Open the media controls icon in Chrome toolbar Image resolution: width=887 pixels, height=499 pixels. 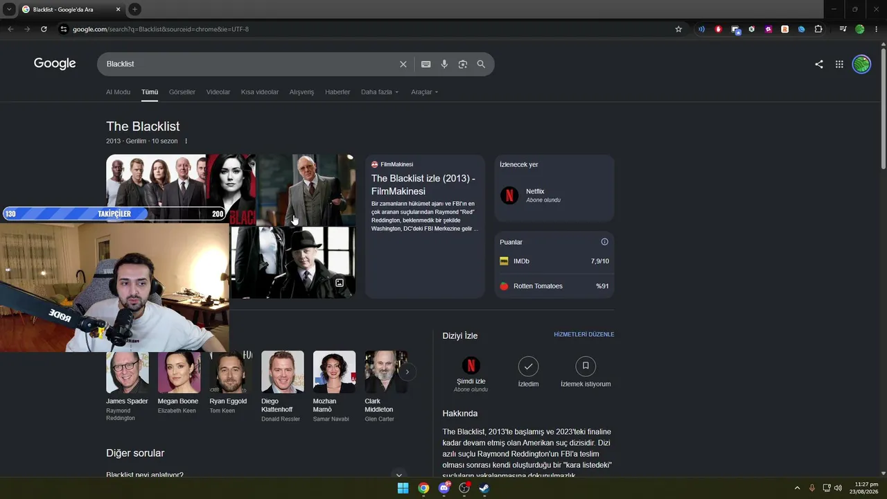(843, 29)
